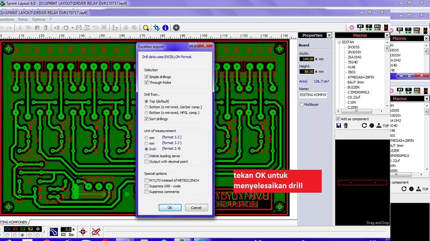The height and width of the screenshot is (241, 430).
Task: Click the Paste clipboard toolbar icon
Action: (x=37, y=28)
